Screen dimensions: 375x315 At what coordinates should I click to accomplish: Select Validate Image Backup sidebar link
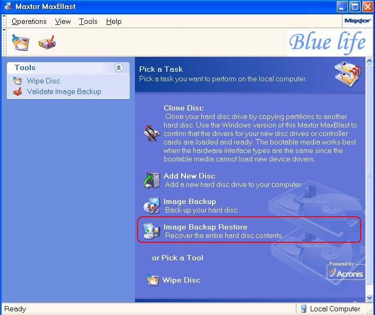tap(64, 91)
